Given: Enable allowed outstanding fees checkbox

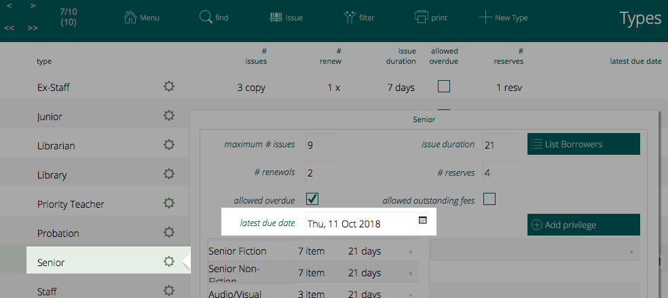Looking at the screenshot, I should click(x=489, y=199).
